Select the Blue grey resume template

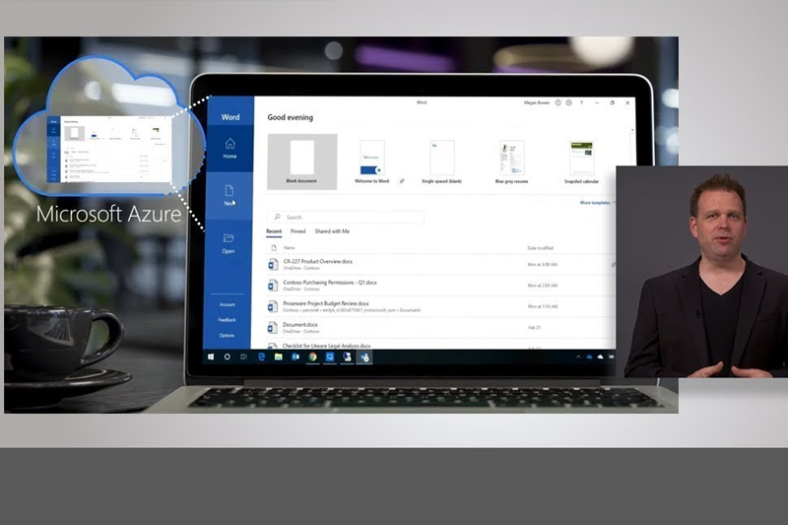click(511, 162)
